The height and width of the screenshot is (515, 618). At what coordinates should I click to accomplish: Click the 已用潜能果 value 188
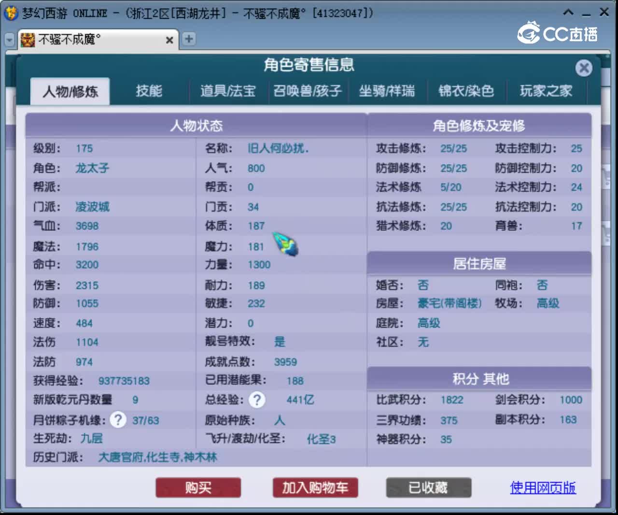pos(295,381)
